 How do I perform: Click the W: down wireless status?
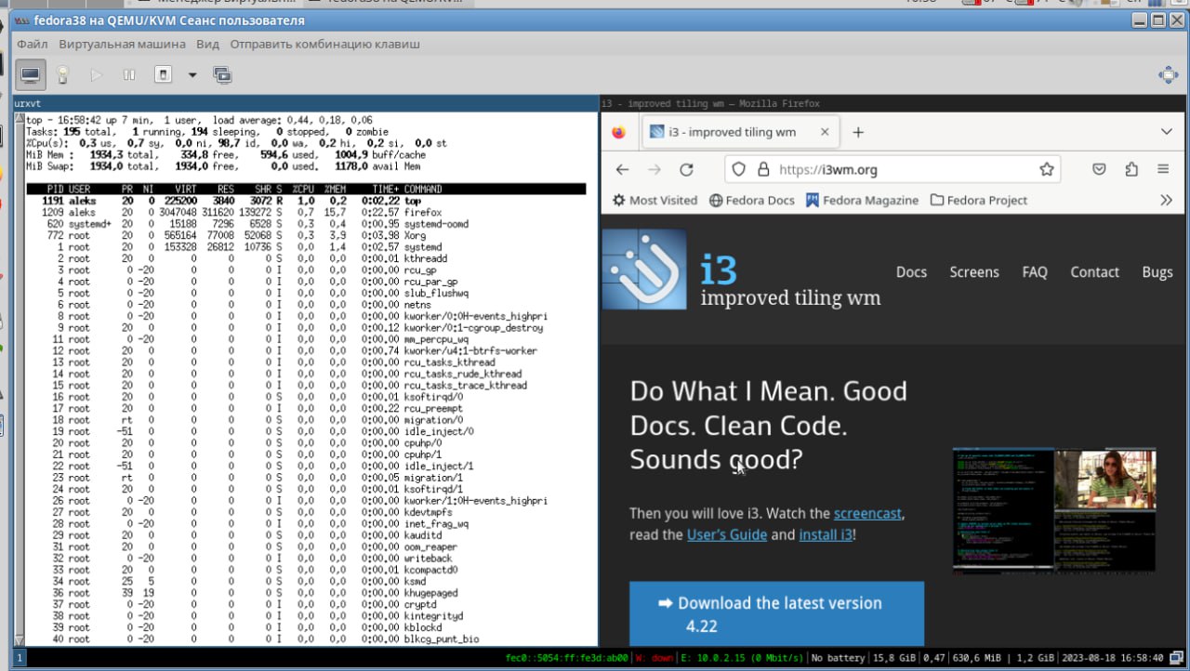tap(652, 658)
